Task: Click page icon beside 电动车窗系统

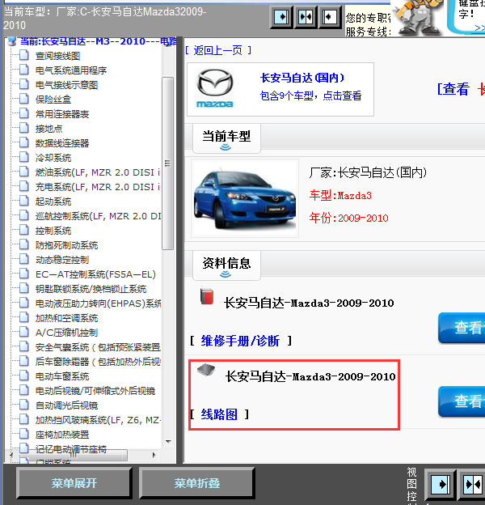Action: click(x=24, y=376)
